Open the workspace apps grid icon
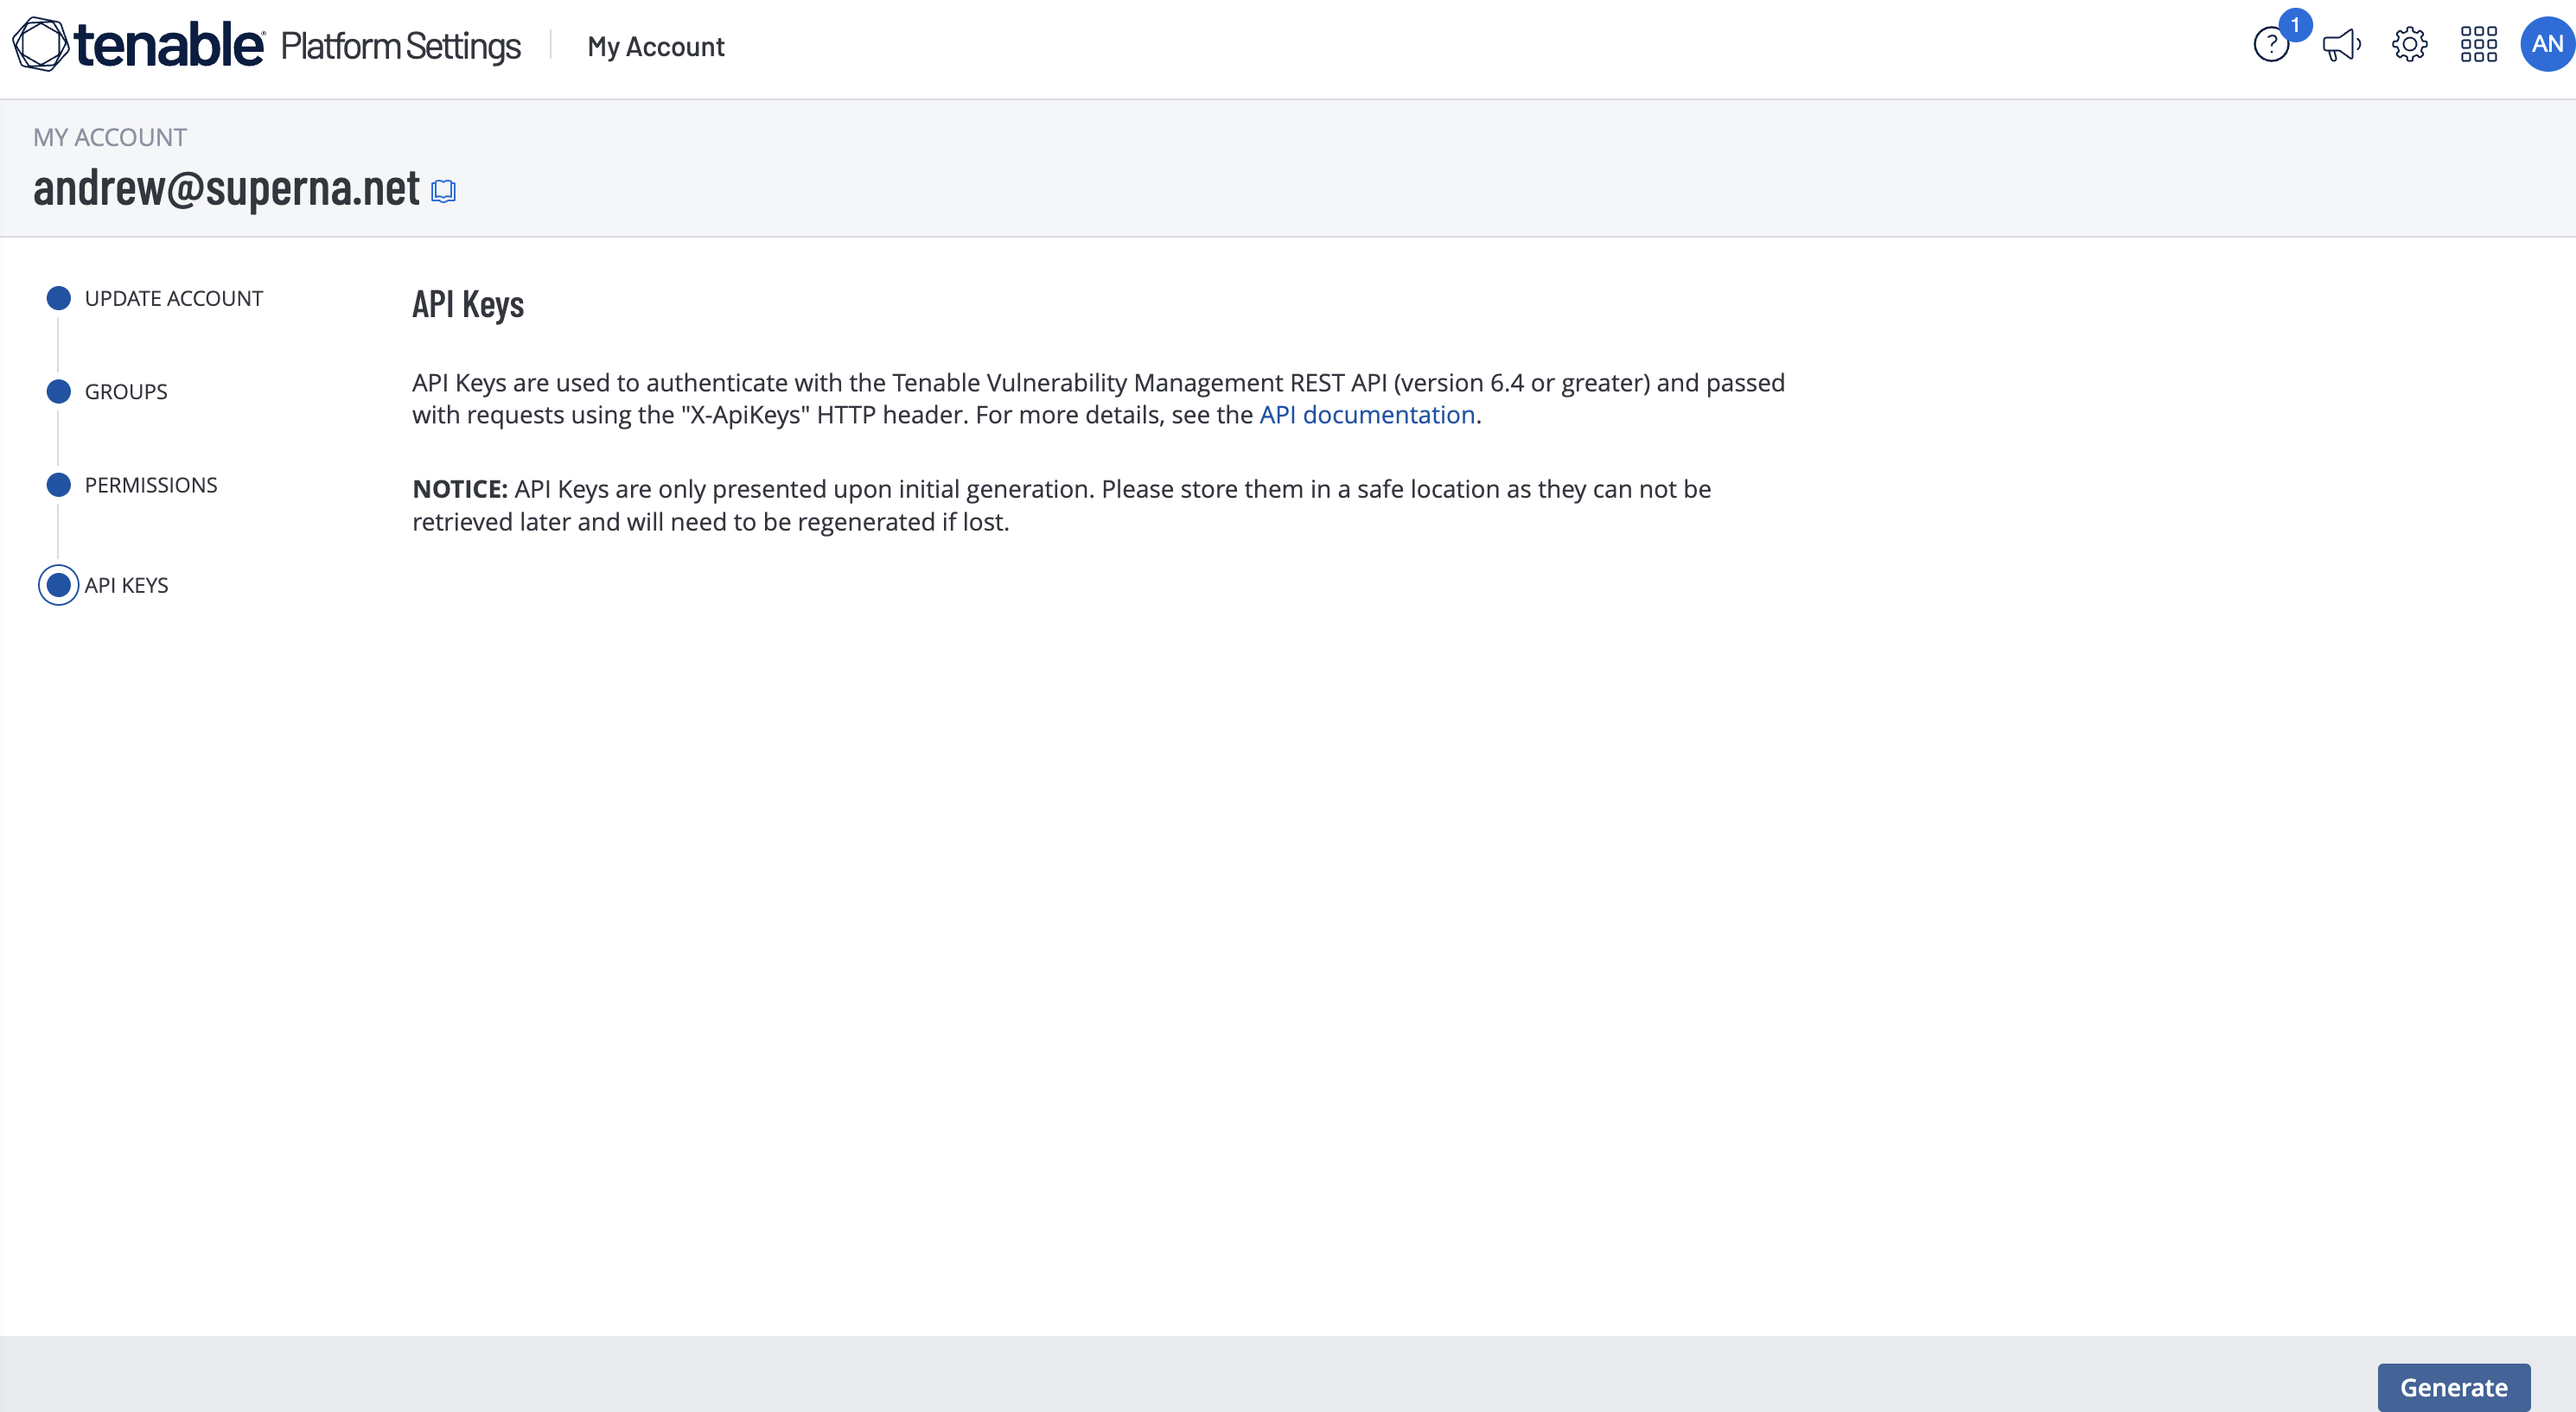 pyautogui.click(x=2478, y=45)
